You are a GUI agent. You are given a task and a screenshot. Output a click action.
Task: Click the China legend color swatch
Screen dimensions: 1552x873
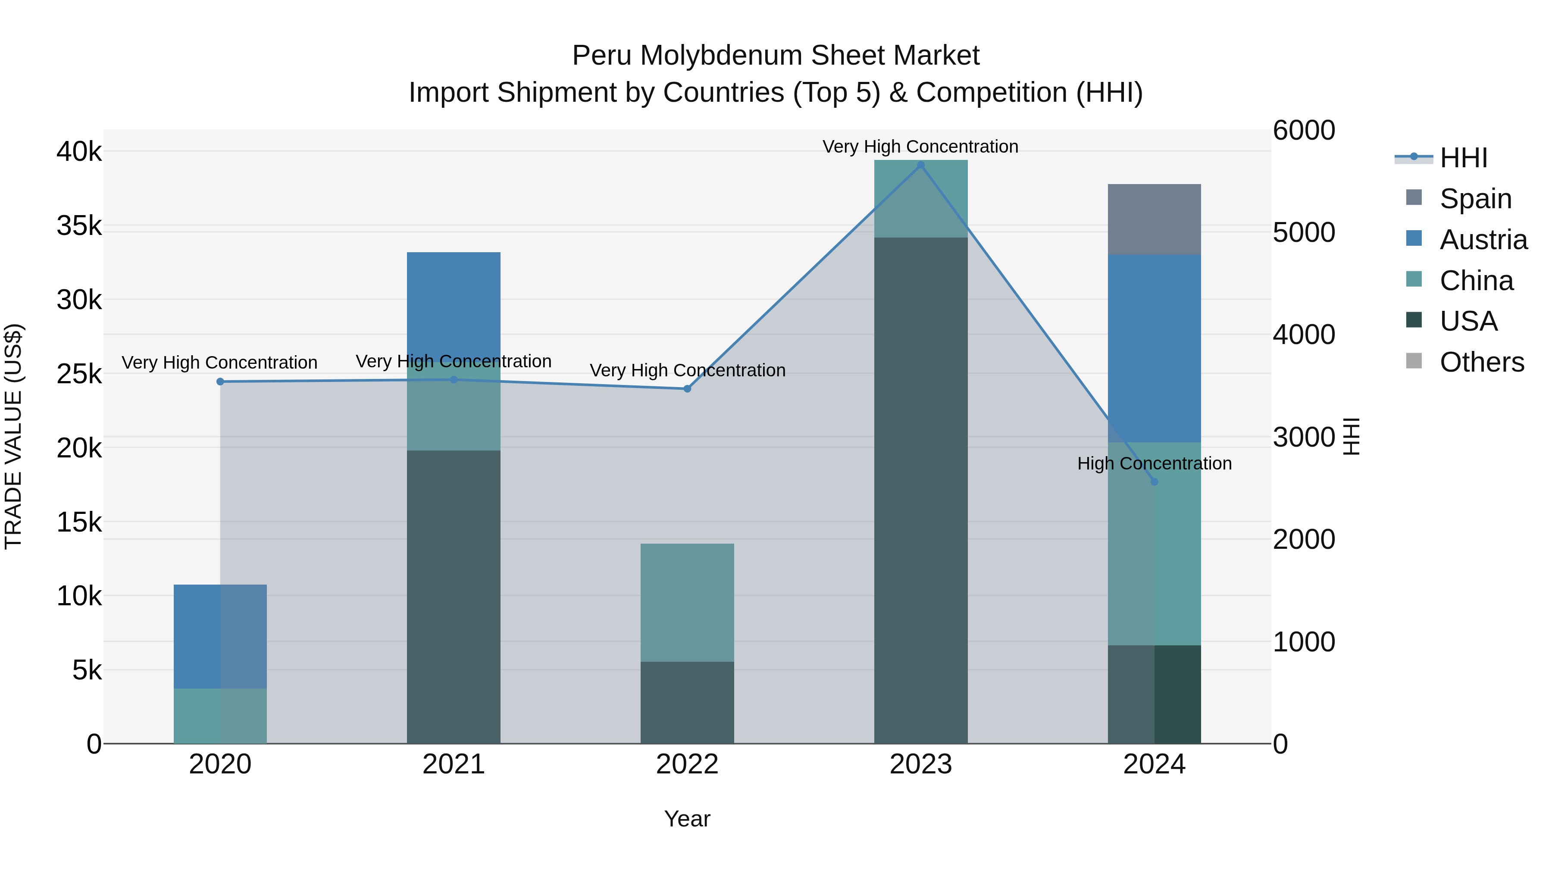tap(1414, 279)
